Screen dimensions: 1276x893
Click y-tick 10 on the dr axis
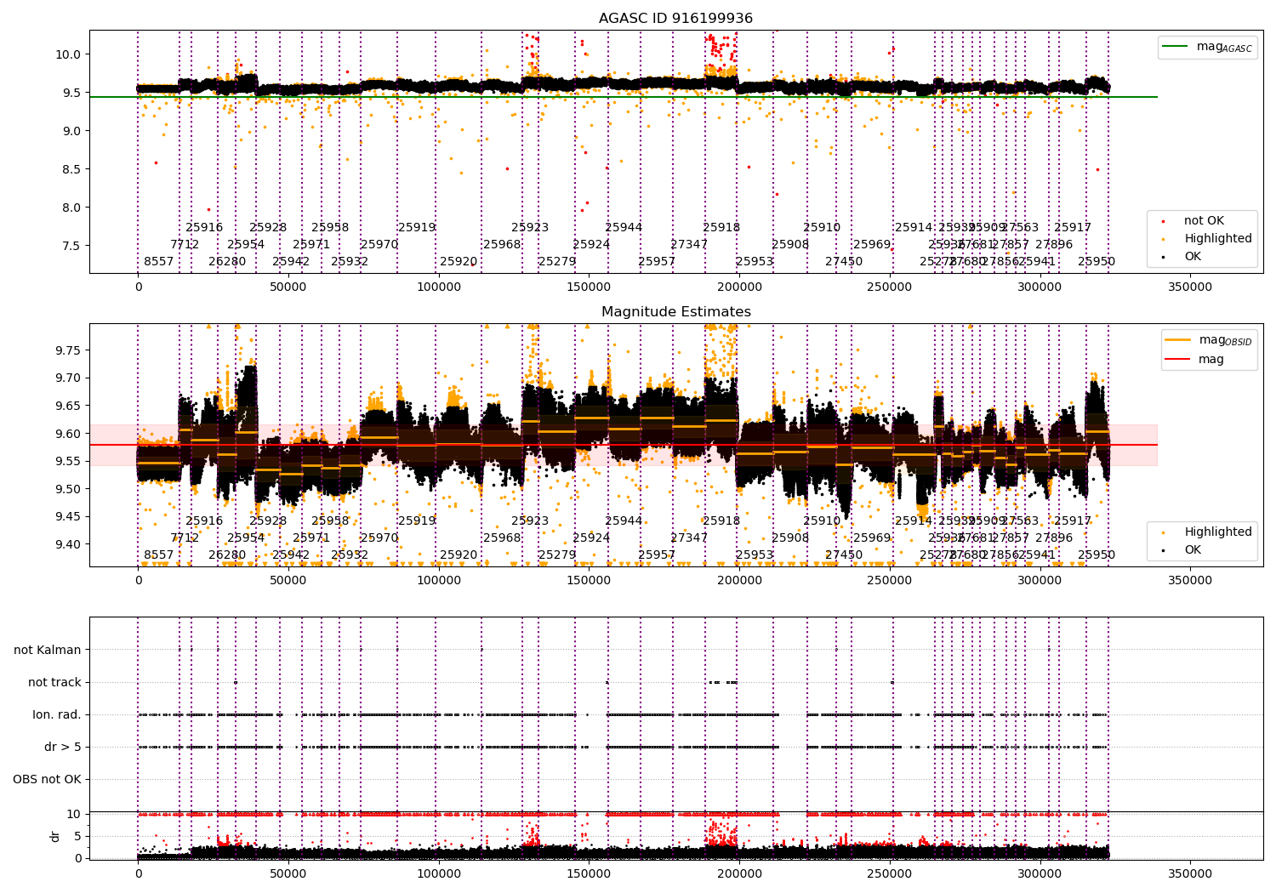[x=74, y=815]
